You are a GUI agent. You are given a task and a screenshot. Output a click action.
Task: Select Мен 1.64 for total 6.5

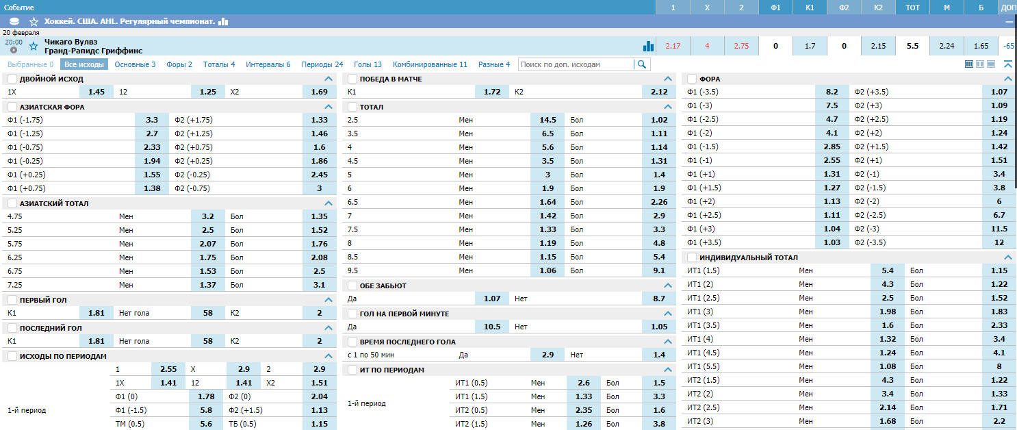(548, 202)
